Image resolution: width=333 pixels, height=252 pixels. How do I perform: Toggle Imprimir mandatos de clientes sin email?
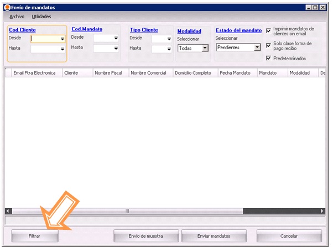click(269, 31)
